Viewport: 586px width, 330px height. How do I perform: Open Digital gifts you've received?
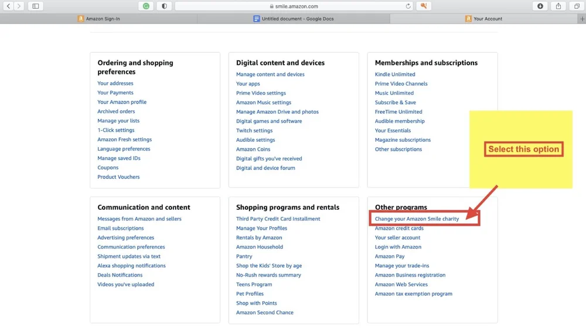[269, 158]
